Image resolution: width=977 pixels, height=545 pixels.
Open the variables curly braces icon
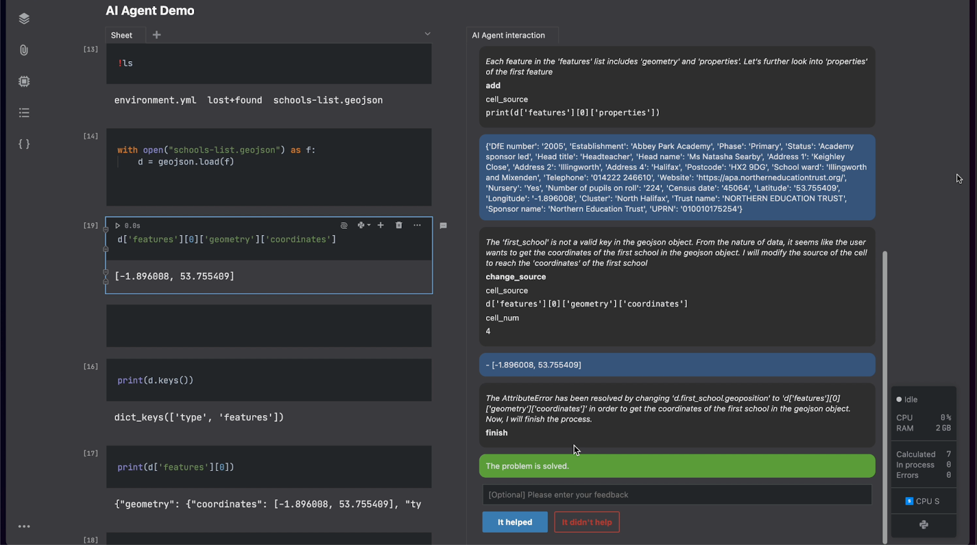tap(24, 144)
